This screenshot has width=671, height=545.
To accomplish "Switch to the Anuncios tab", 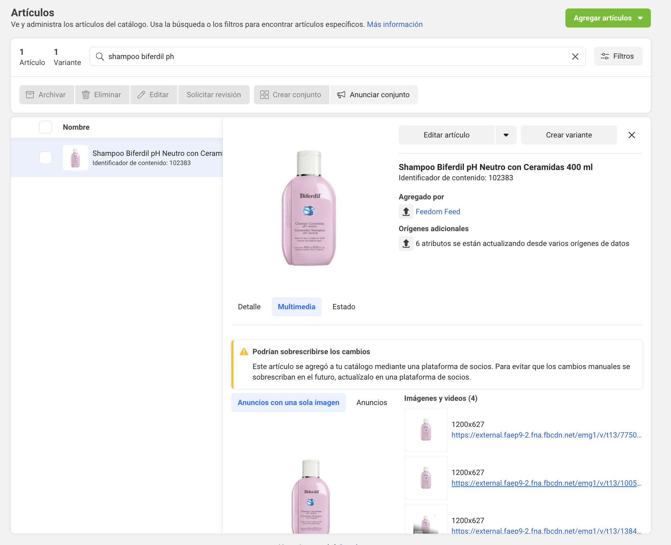I will coord(372,403).
